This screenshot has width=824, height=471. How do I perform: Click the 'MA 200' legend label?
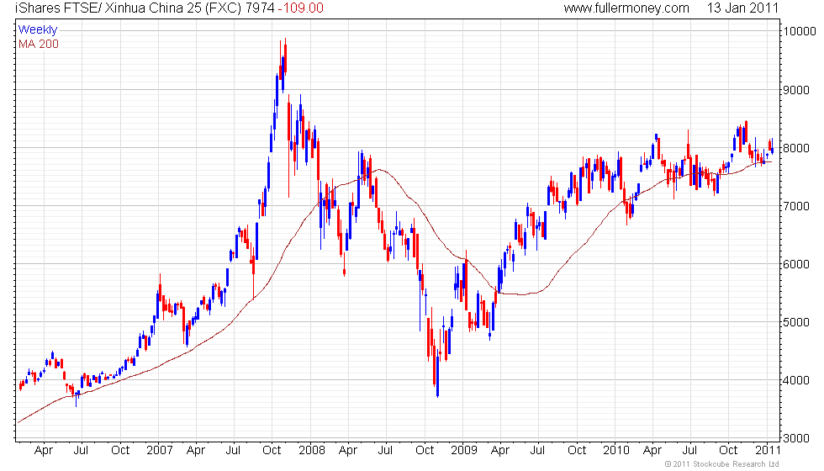tap(39, 44)
